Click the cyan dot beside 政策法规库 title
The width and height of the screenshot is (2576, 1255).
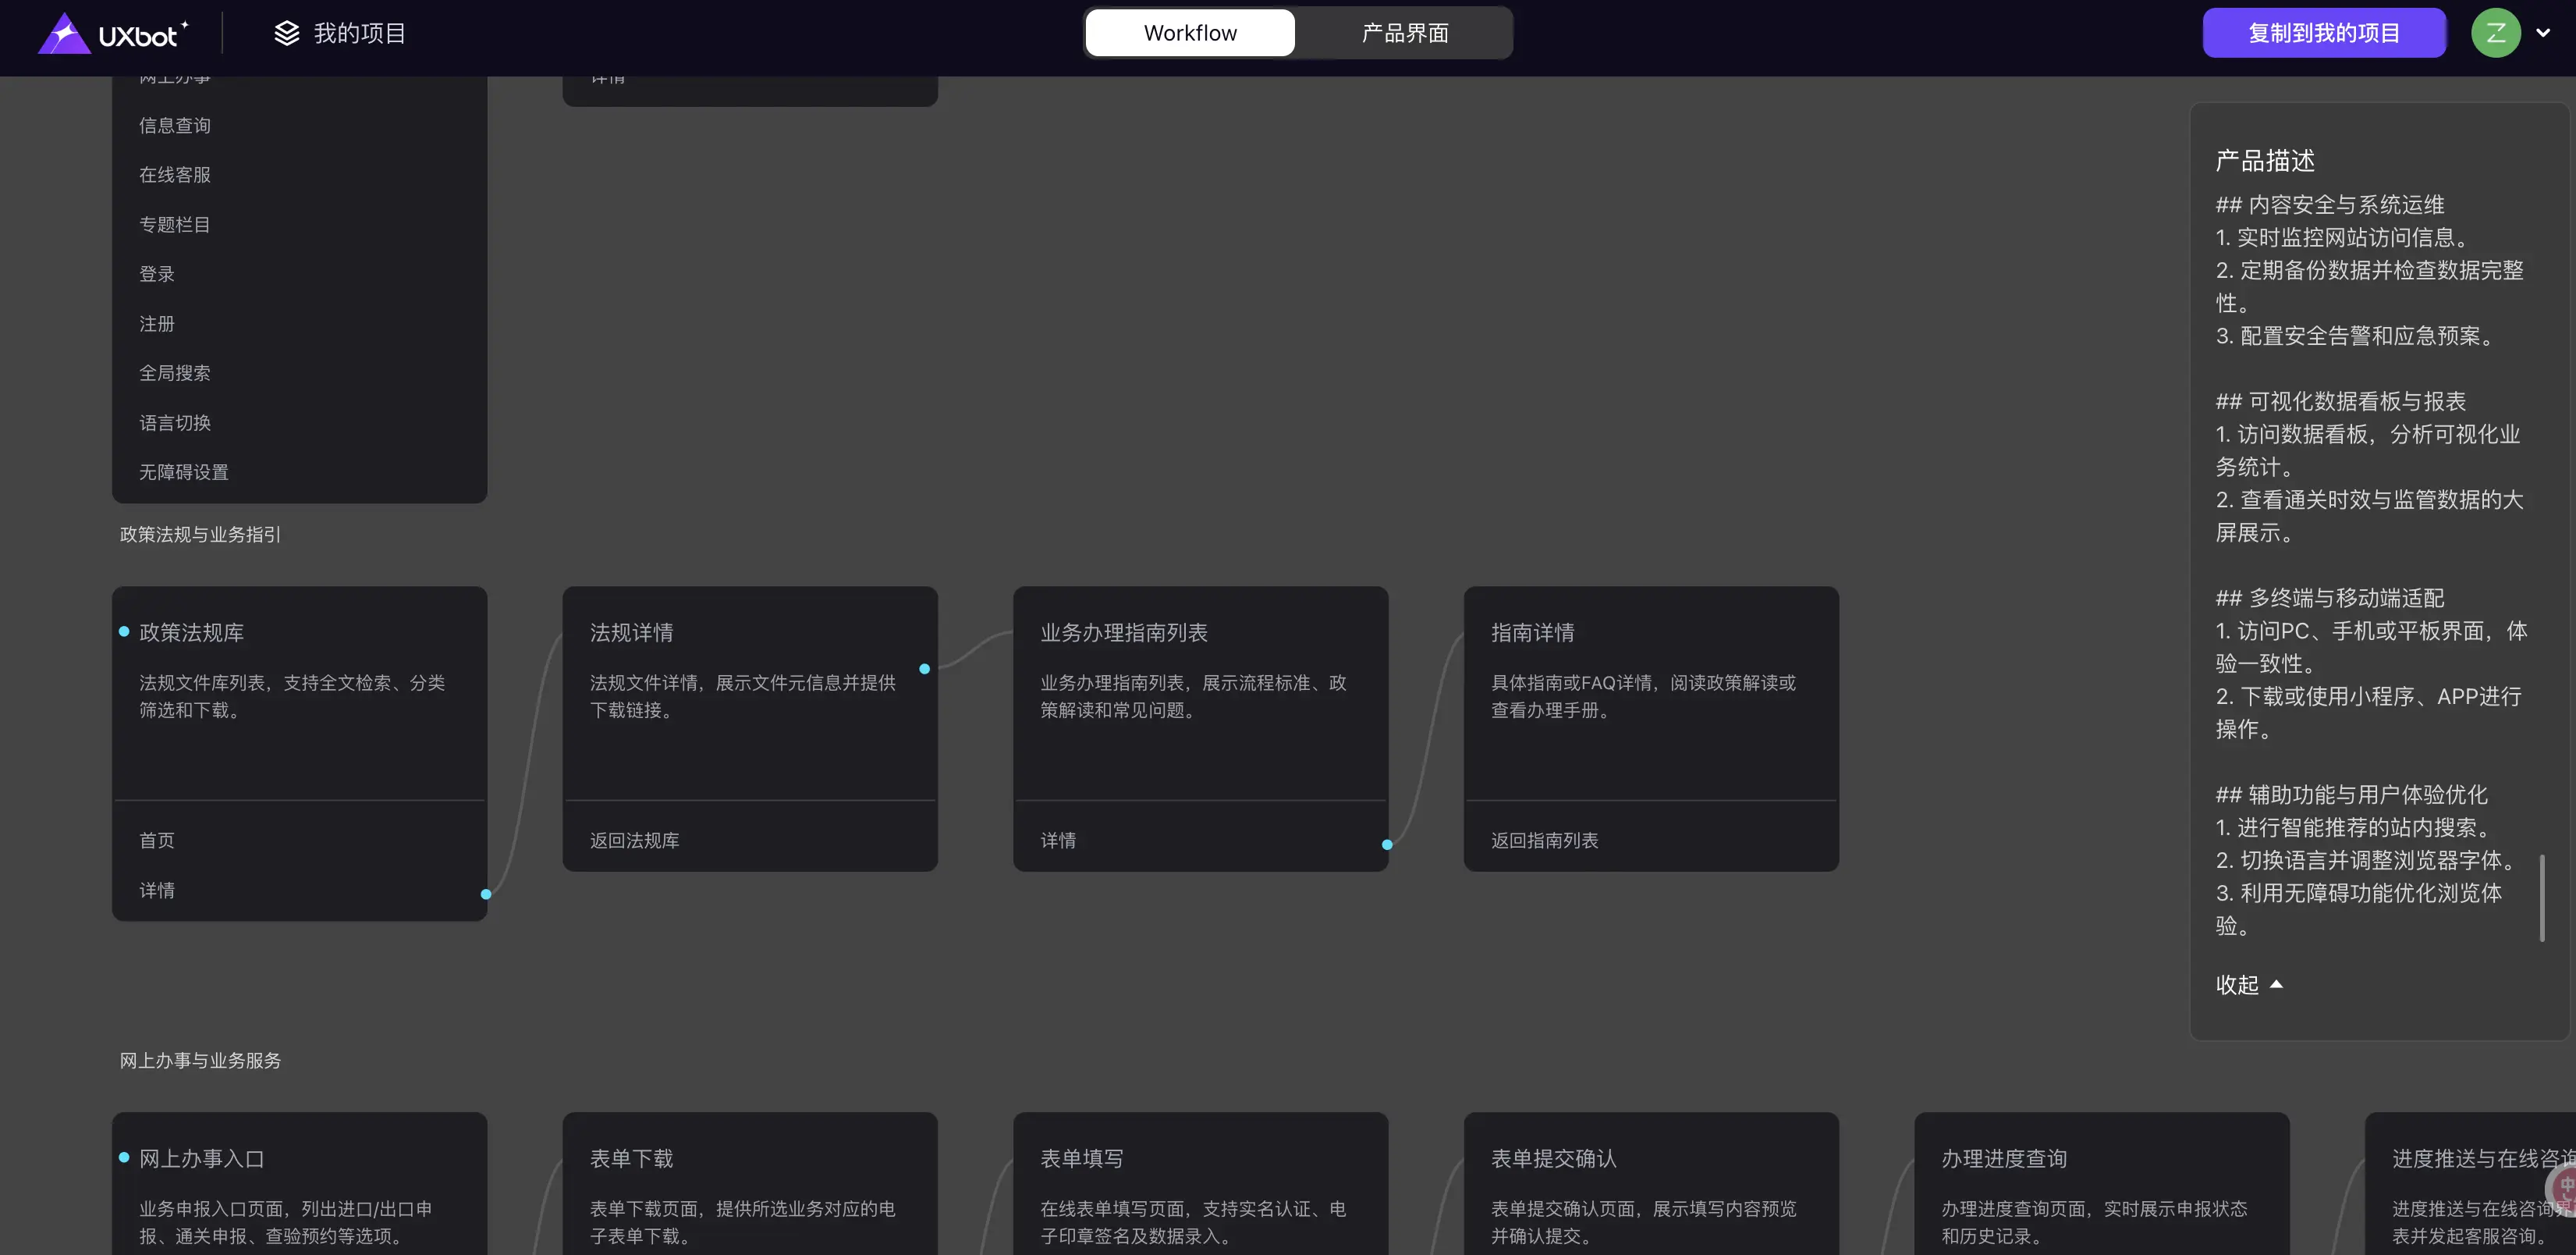[124, 631]
